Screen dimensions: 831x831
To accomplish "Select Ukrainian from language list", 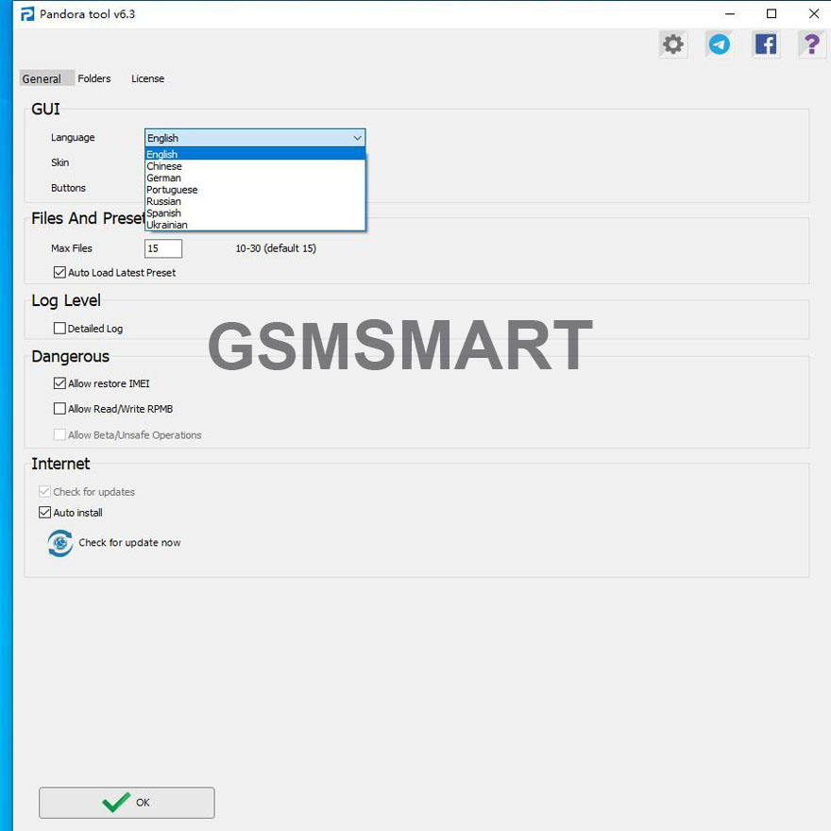I will tap(255, 224).
